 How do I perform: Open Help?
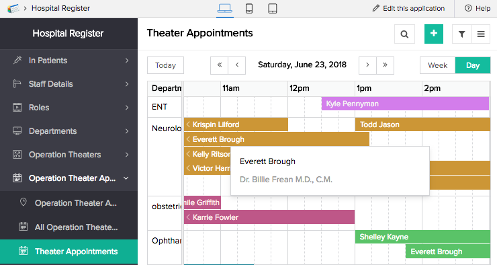click(478, 8)
